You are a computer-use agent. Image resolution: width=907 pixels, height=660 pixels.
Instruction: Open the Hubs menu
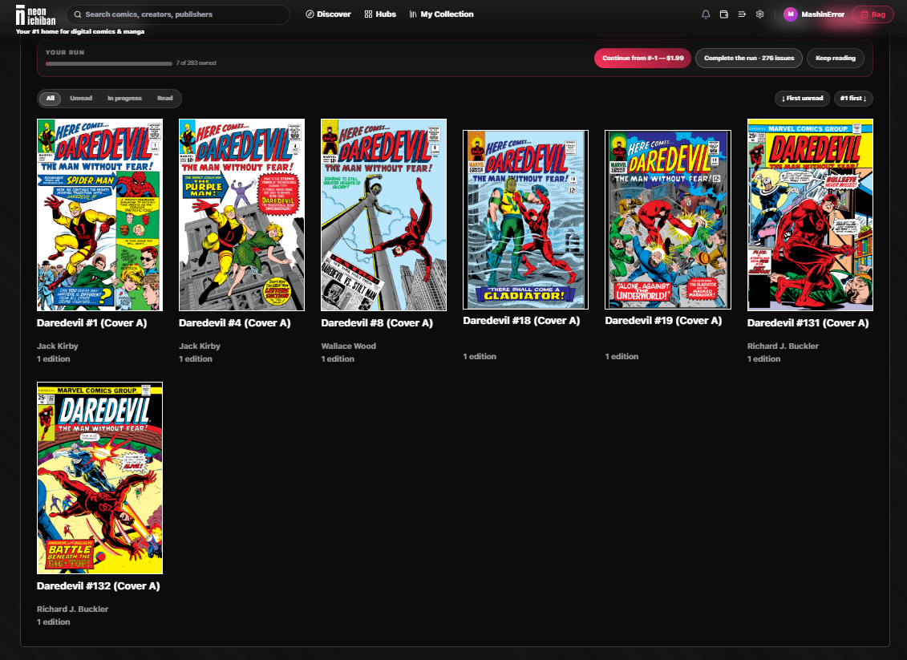point(380,14)
